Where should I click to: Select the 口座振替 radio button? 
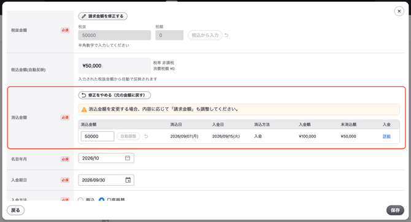coord(101,200)
